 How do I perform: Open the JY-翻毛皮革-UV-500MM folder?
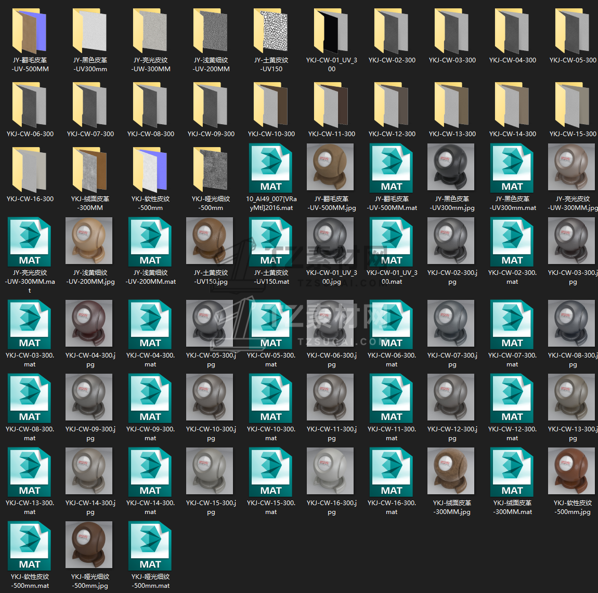tap(30, 31)
